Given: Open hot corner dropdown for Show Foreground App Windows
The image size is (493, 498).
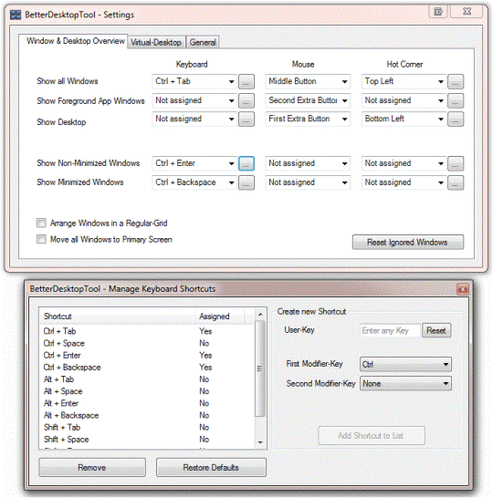Looking at the screenshot, I should pos(404,100).
